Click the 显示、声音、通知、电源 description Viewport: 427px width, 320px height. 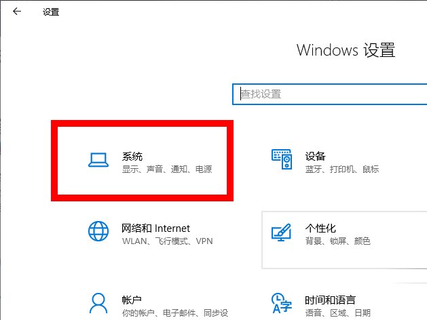click(167, 169)
